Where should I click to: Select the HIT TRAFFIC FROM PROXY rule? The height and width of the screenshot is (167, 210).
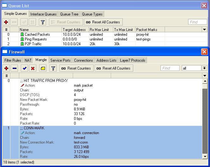(x=44, y=81)
